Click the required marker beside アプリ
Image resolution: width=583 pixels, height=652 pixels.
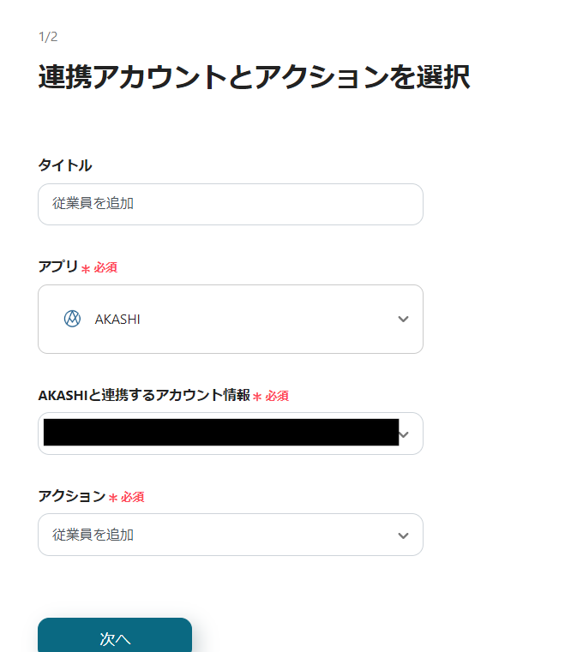click(99, 267)
